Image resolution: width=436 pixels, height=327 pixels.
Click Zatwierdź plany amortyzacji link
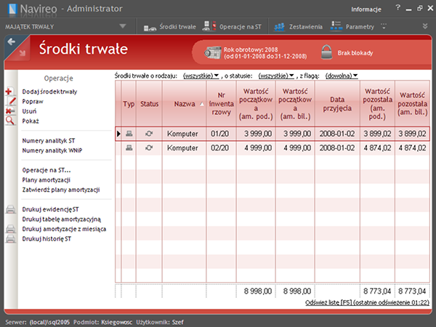(61, 190)
